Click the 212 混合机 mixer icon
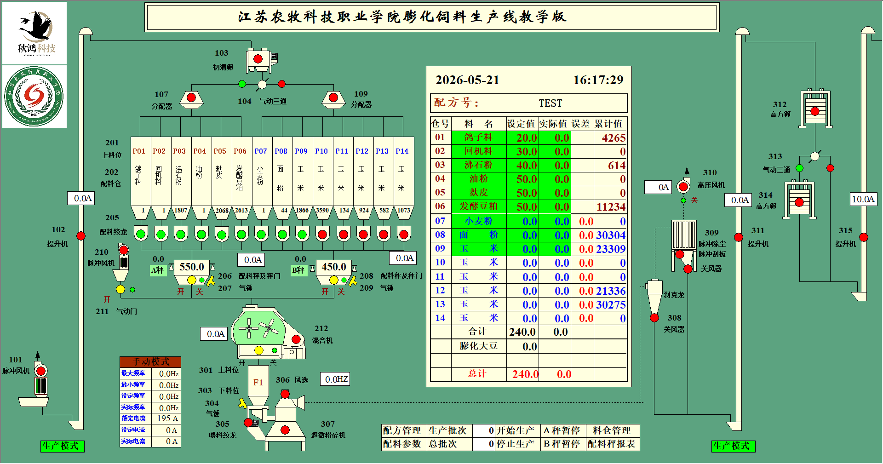Viewport: 883px width, 464px height. [x=268, y=332]
